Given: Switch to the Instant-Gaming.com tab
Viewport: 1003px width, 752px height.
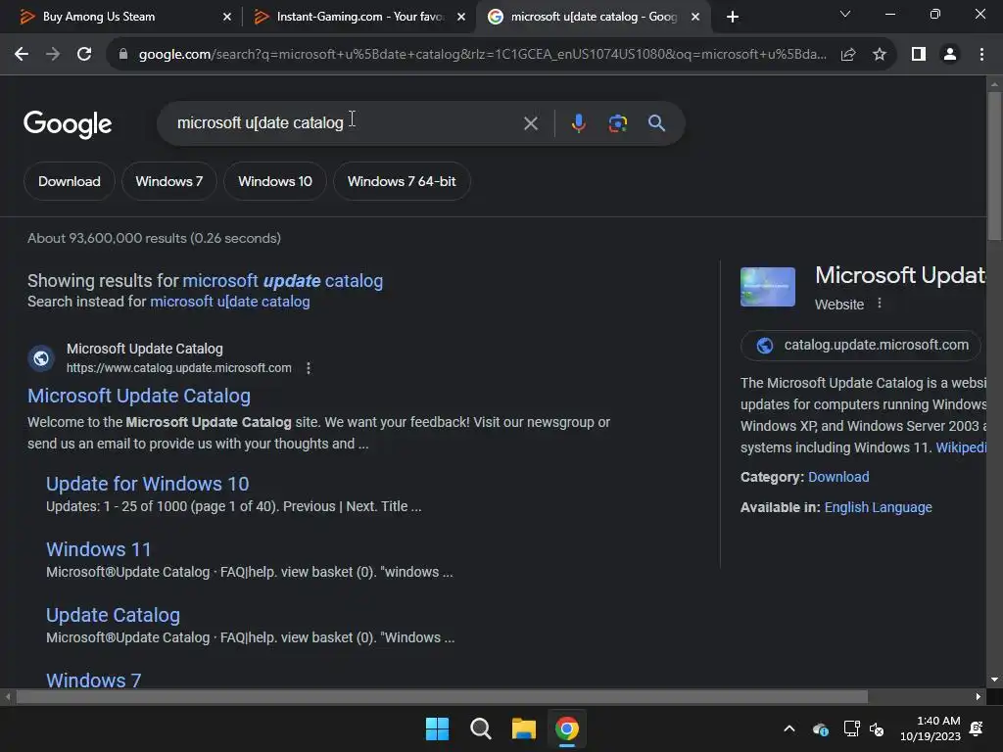Looking at the screenshot, I should [358, 17].
